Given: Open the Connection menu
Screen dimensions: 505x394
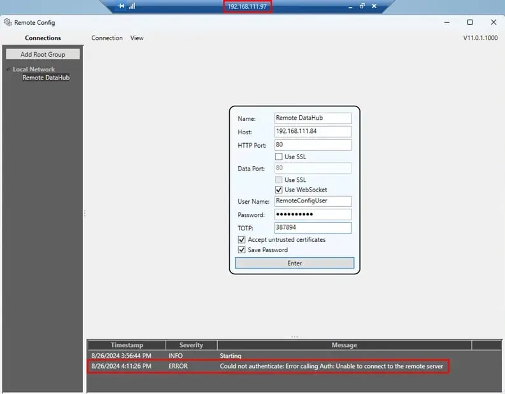Looking at the screenshot, I should tap(107, 38).
